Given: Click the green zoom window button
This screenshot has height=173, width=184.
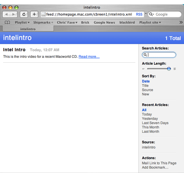Looking at the screenshot, I should click(16, 7).
